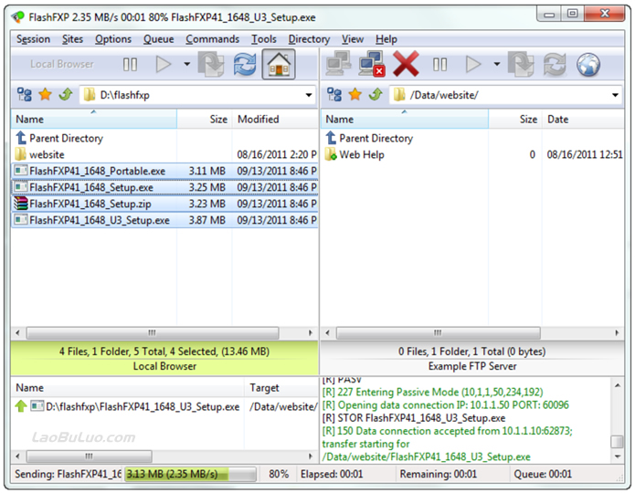The height and width of the screenshot is (493, 635).
Task: Click the remote pane transfer play button
Action: (x=473, y=64)
